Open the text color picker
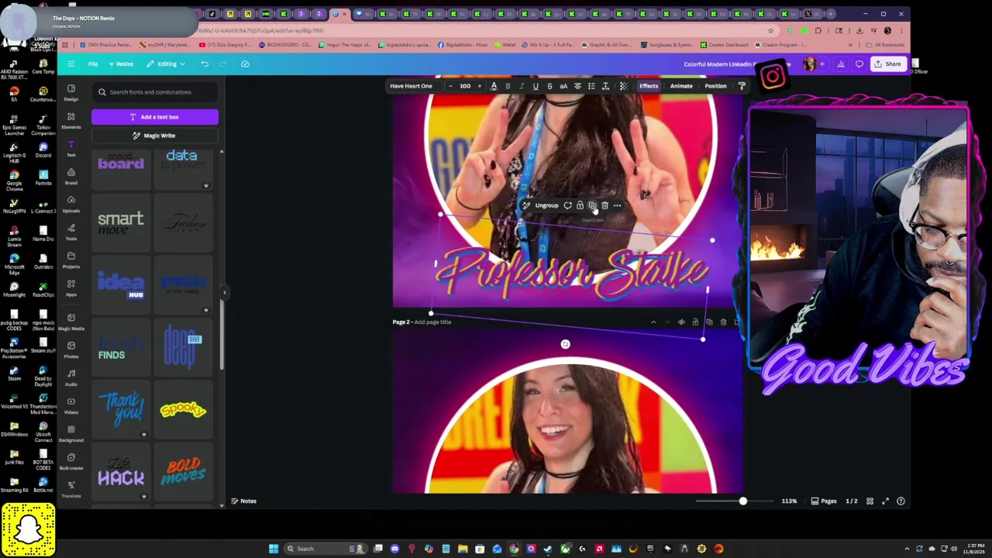The image size is (992, 558). [494, 86]
